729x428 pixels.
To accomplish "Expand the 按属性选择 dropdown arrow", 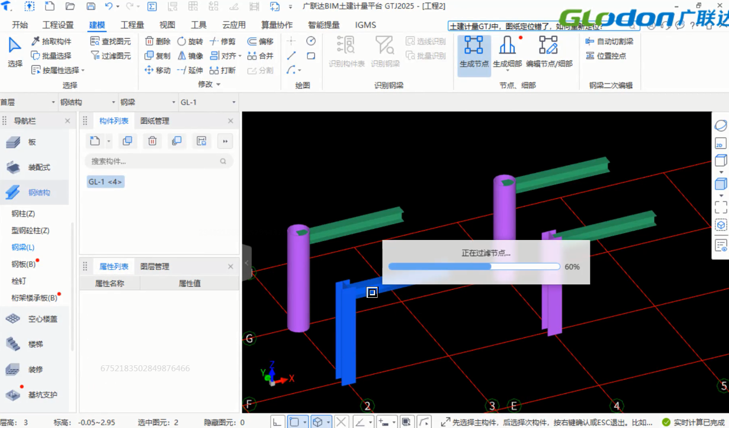I will (83, 71).
